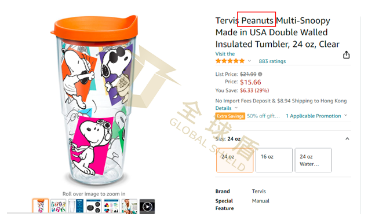Expand the Applicable Promotion dropdown arrow

click(345, 115)
